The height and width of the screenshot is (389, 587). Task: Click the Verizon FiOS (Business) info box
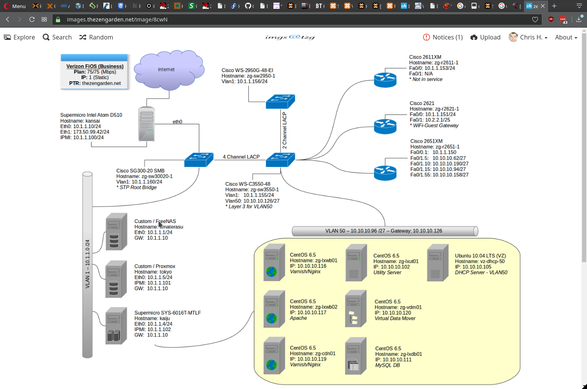(94, 72)
